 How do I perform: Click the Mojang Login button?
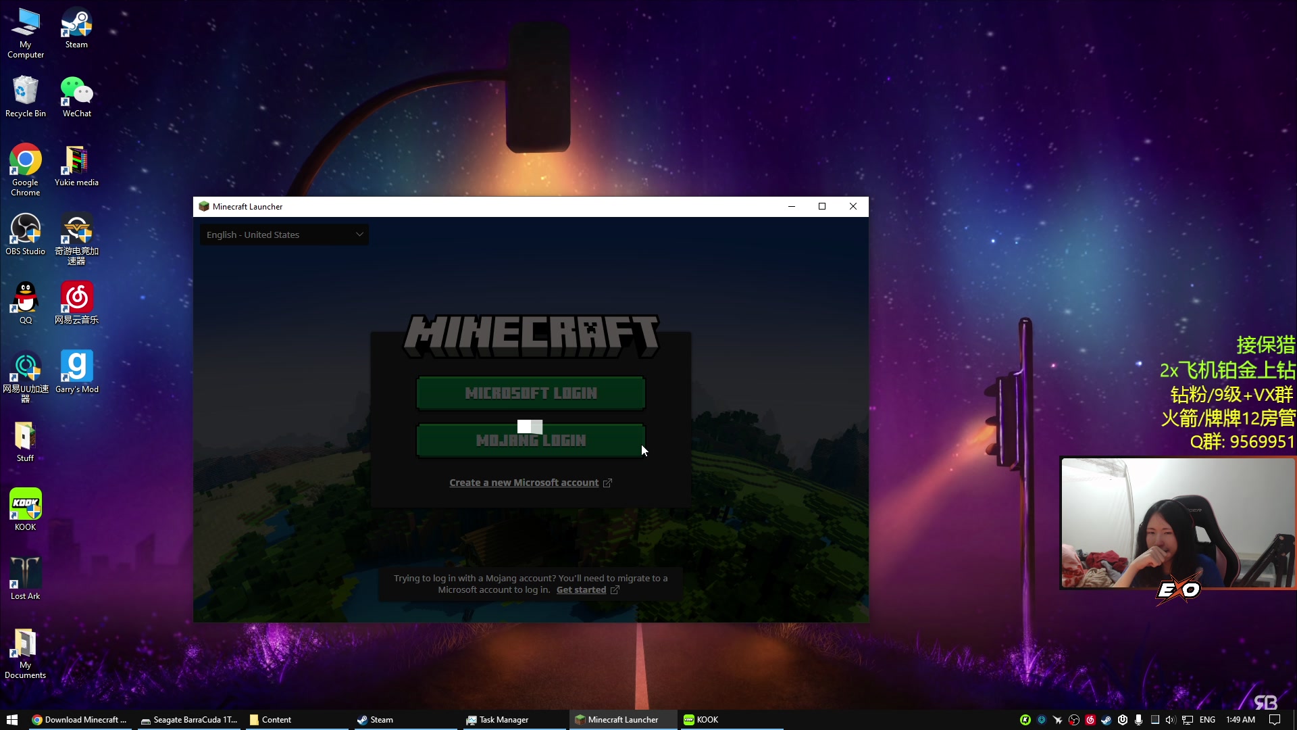tap(530, 441)
